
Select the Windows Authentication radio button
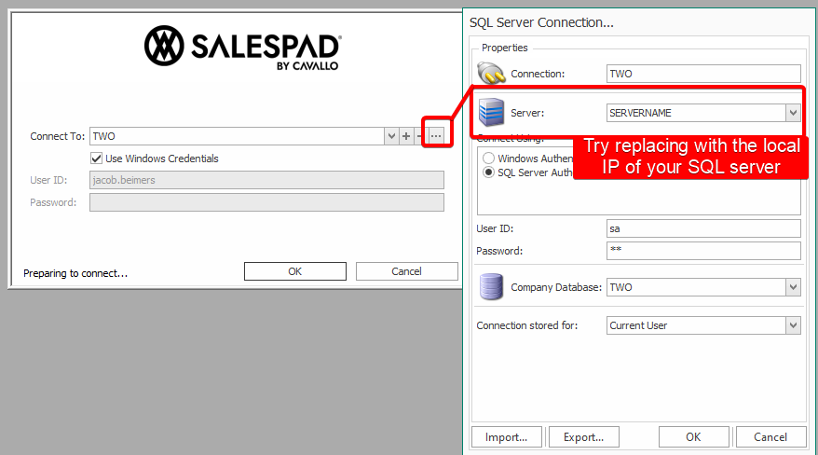click(x=488, y=159)
